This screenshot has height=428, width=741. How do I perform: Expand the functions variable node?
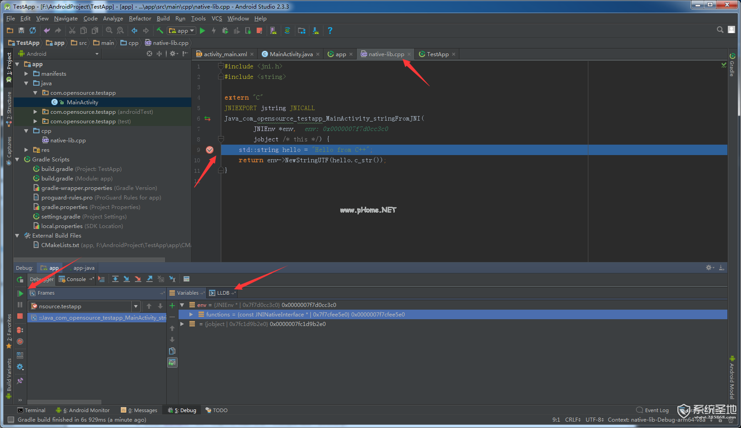(191, 315)
